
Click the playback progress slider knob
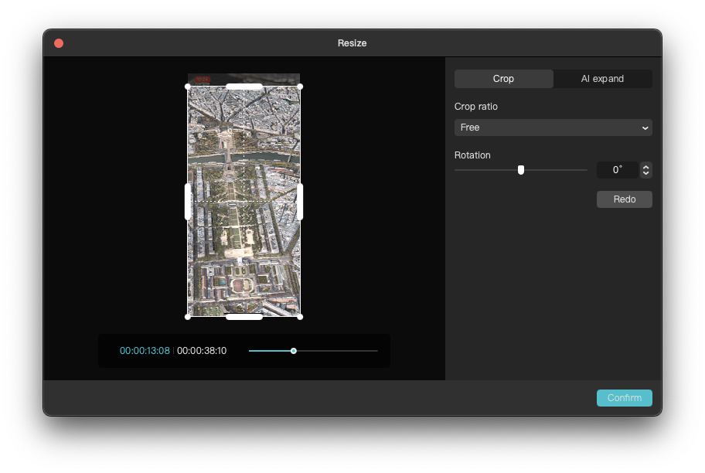pyautogui.click(x=293, y=351)
